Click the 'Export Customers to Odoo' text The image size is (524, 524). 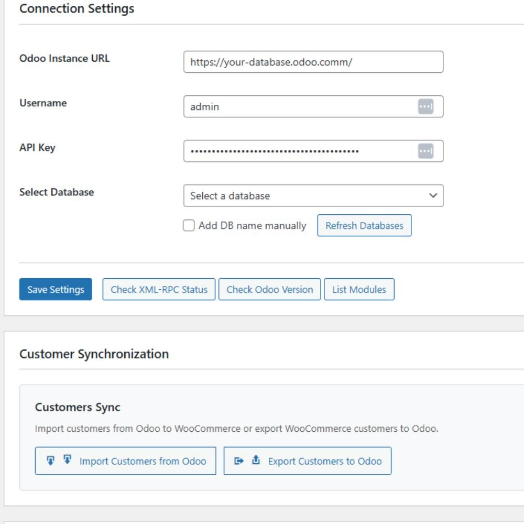click(x=325, y=461)
